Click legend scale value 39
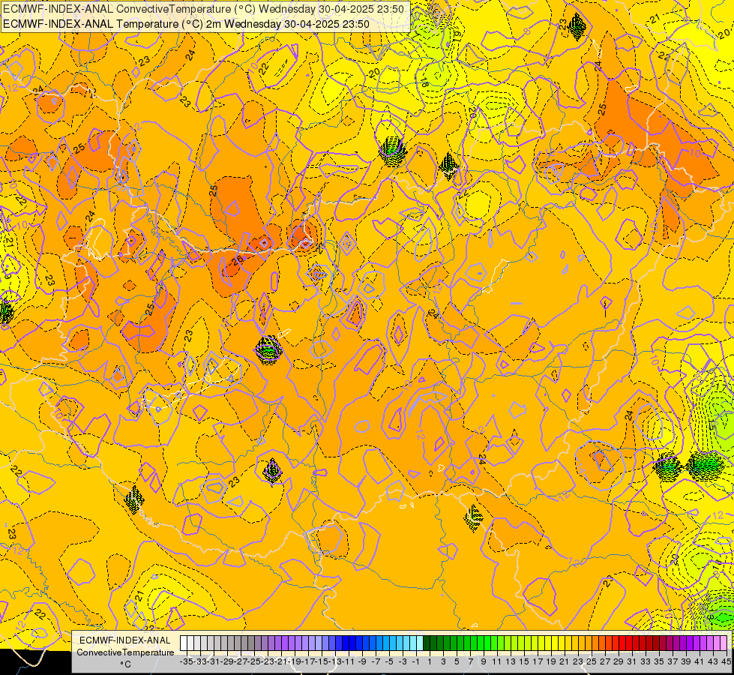Screen dimensions: 734x675 (x=686, y=662)
